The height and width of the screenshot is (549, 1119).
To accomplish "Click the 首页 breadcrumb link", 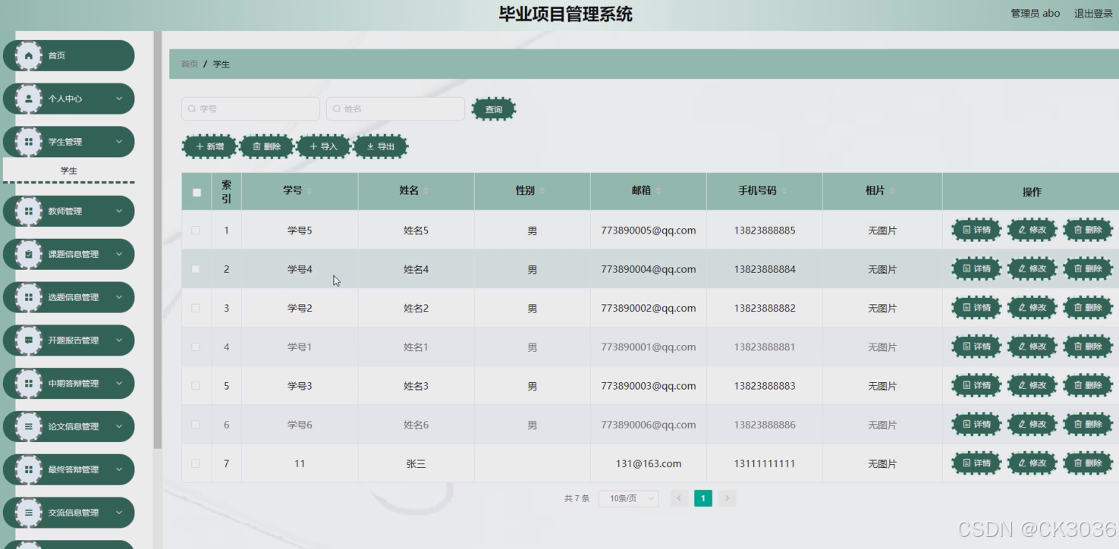I will (x=190, y=64).
